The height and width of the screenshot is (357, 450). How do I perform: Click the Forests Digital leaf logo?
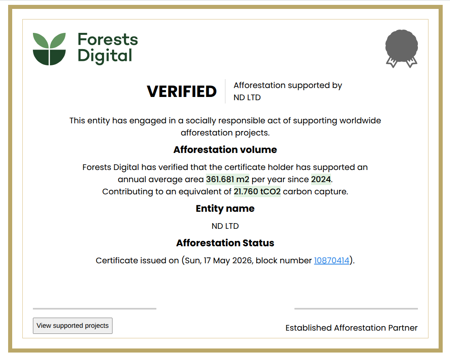[x=49, y=49]
